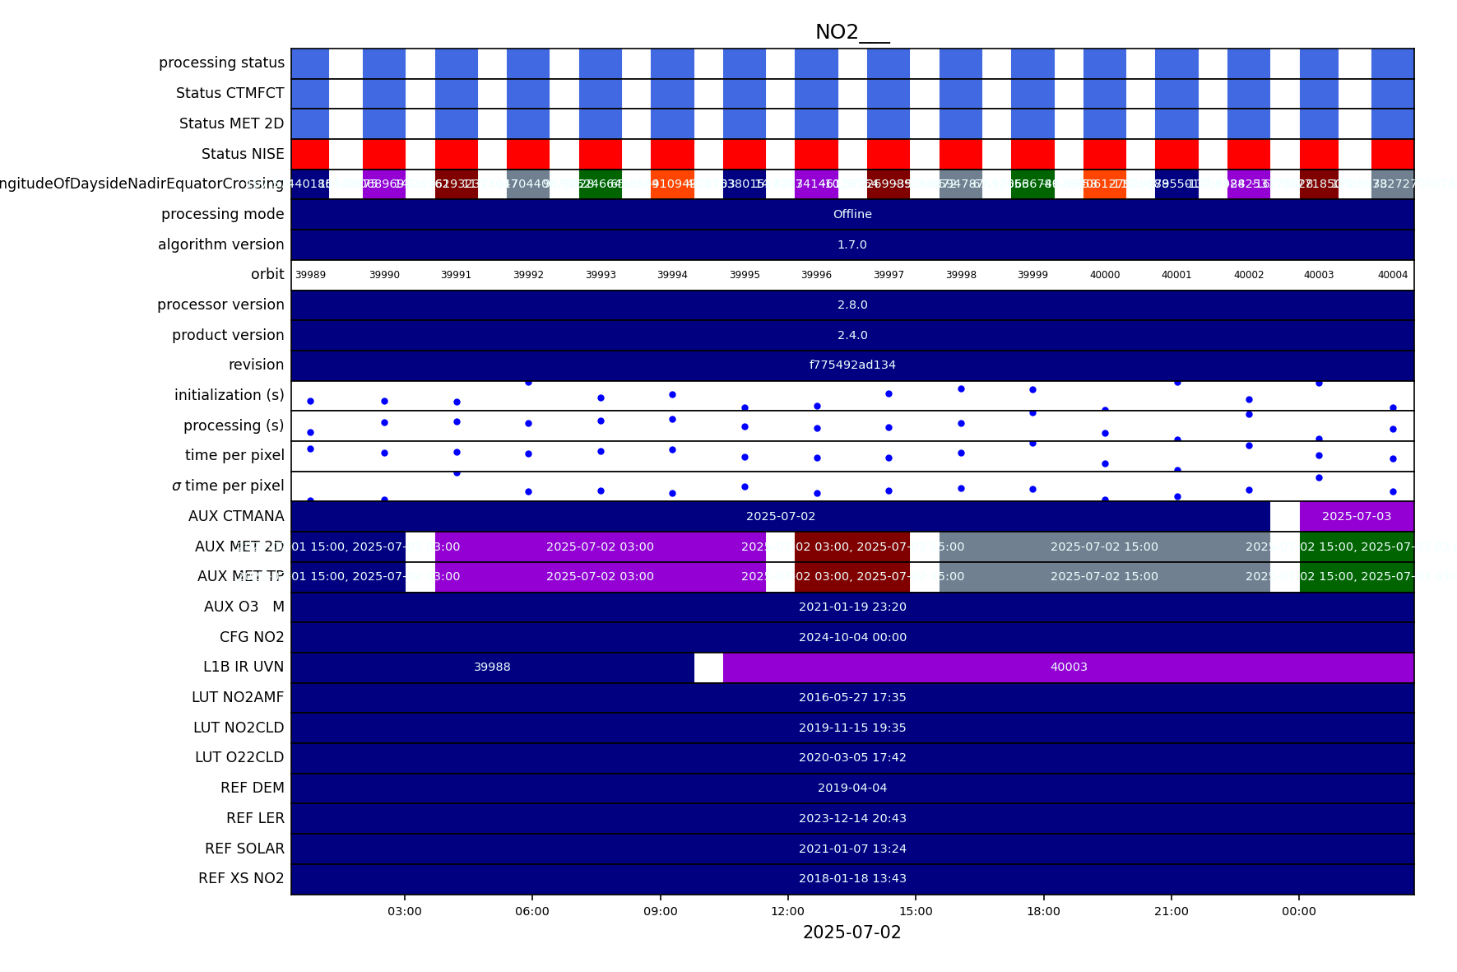1457x972 pixels.
Task: Click the 12:00 time axis tick
Action: (787, 911)
